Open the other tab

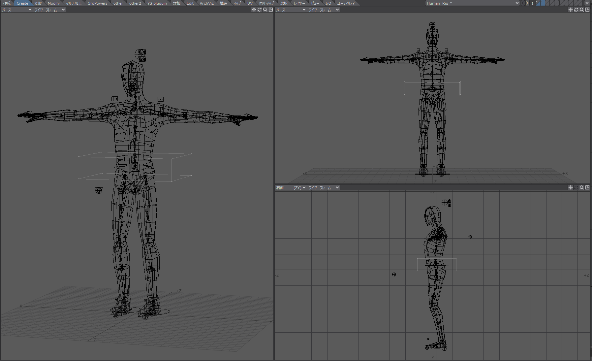tap(118, 3)
